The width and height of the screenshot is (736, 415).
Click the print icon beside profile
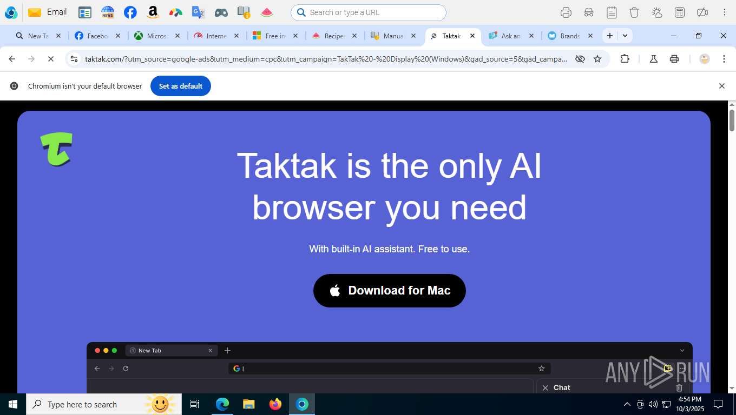tap(674, 59)
